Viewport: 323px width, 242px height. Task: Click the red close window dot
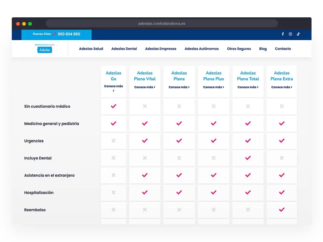18,24
